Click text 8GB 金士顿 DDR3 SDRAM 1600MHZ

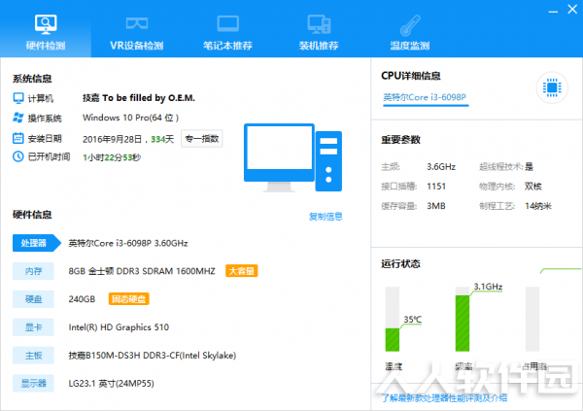(x=142, y=271)
